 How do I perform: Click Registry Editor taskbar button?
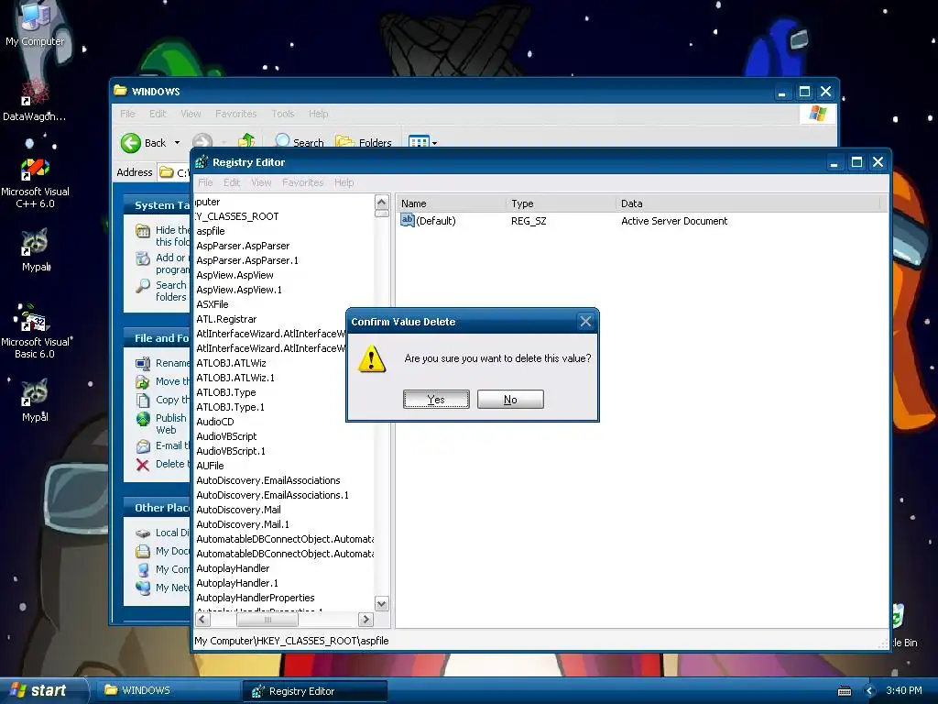click(315, 691)
